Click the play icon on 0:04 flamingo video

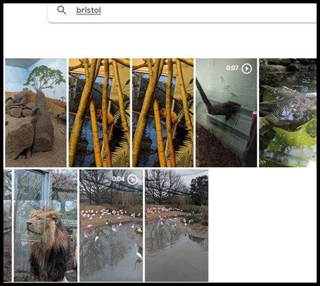click(x=132, y=180)
